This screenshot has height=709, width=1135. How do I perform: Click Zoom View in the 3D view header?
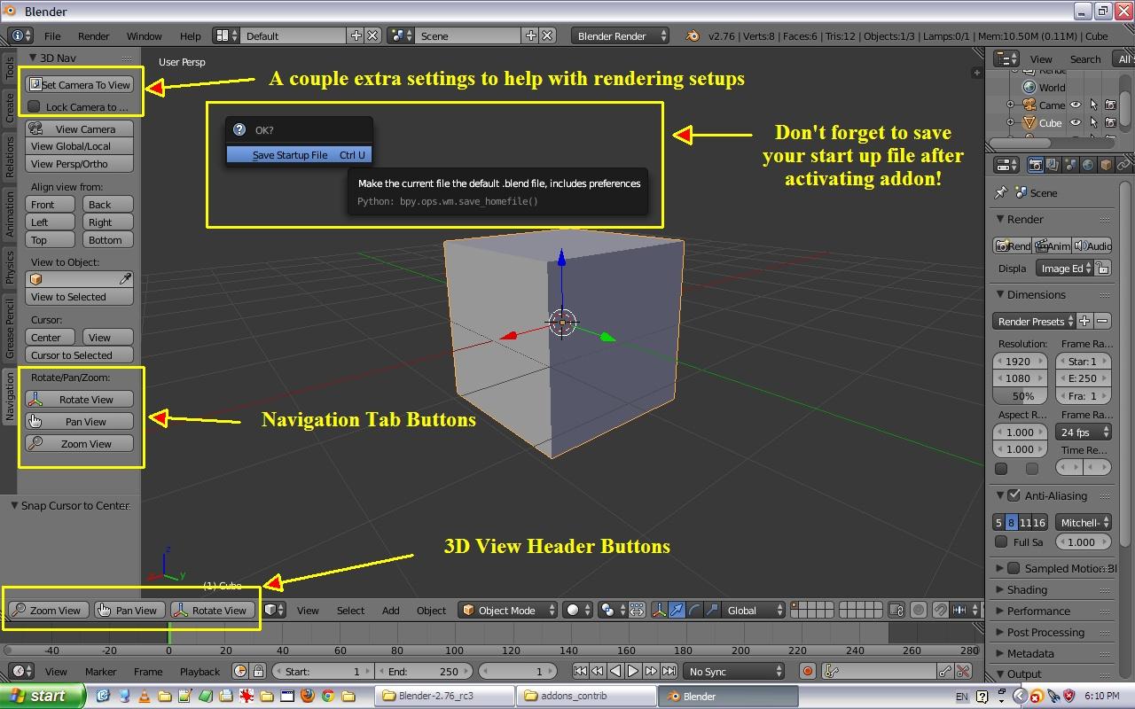(48, 610)
